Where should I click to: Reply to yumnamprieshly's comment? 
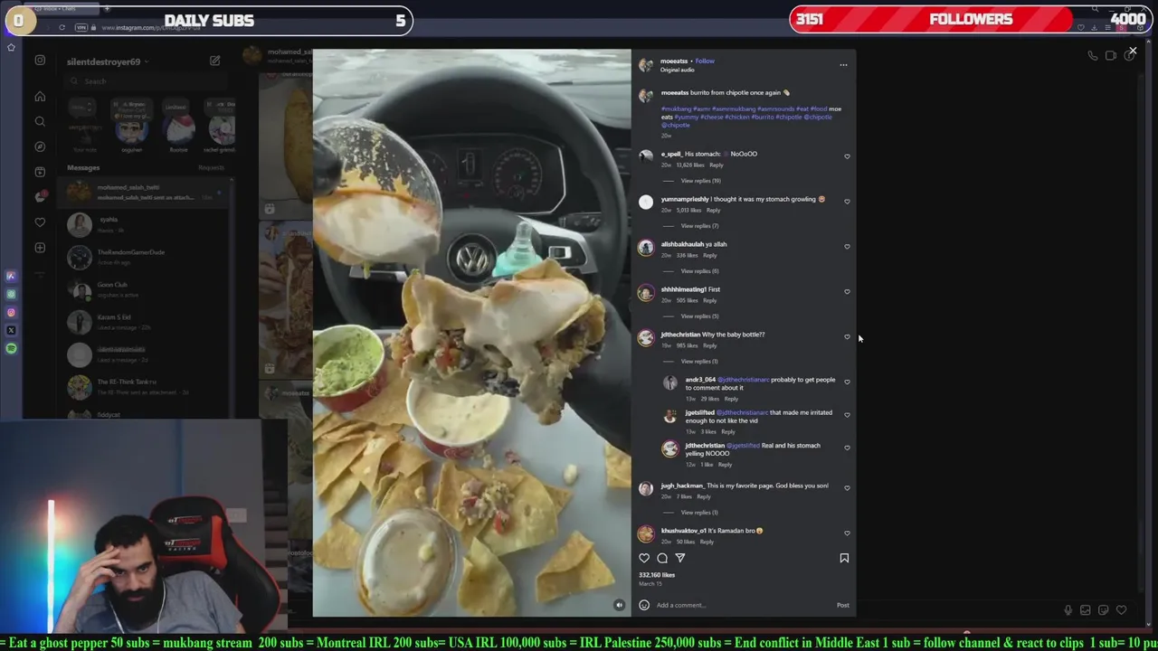(x=713, y=211)
